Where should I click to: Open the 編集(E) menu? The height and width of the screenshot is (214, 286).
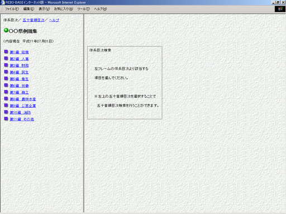(x=28, y=9)
